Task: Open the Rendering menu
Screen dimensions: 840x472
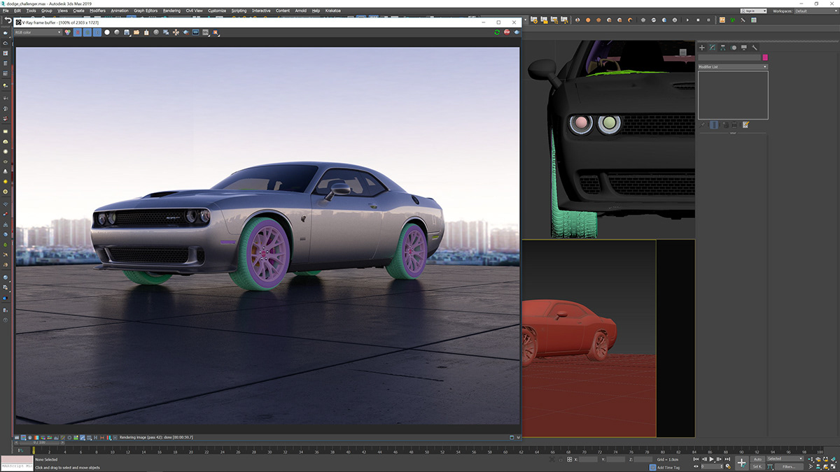Action: click(x=171, y=10)
